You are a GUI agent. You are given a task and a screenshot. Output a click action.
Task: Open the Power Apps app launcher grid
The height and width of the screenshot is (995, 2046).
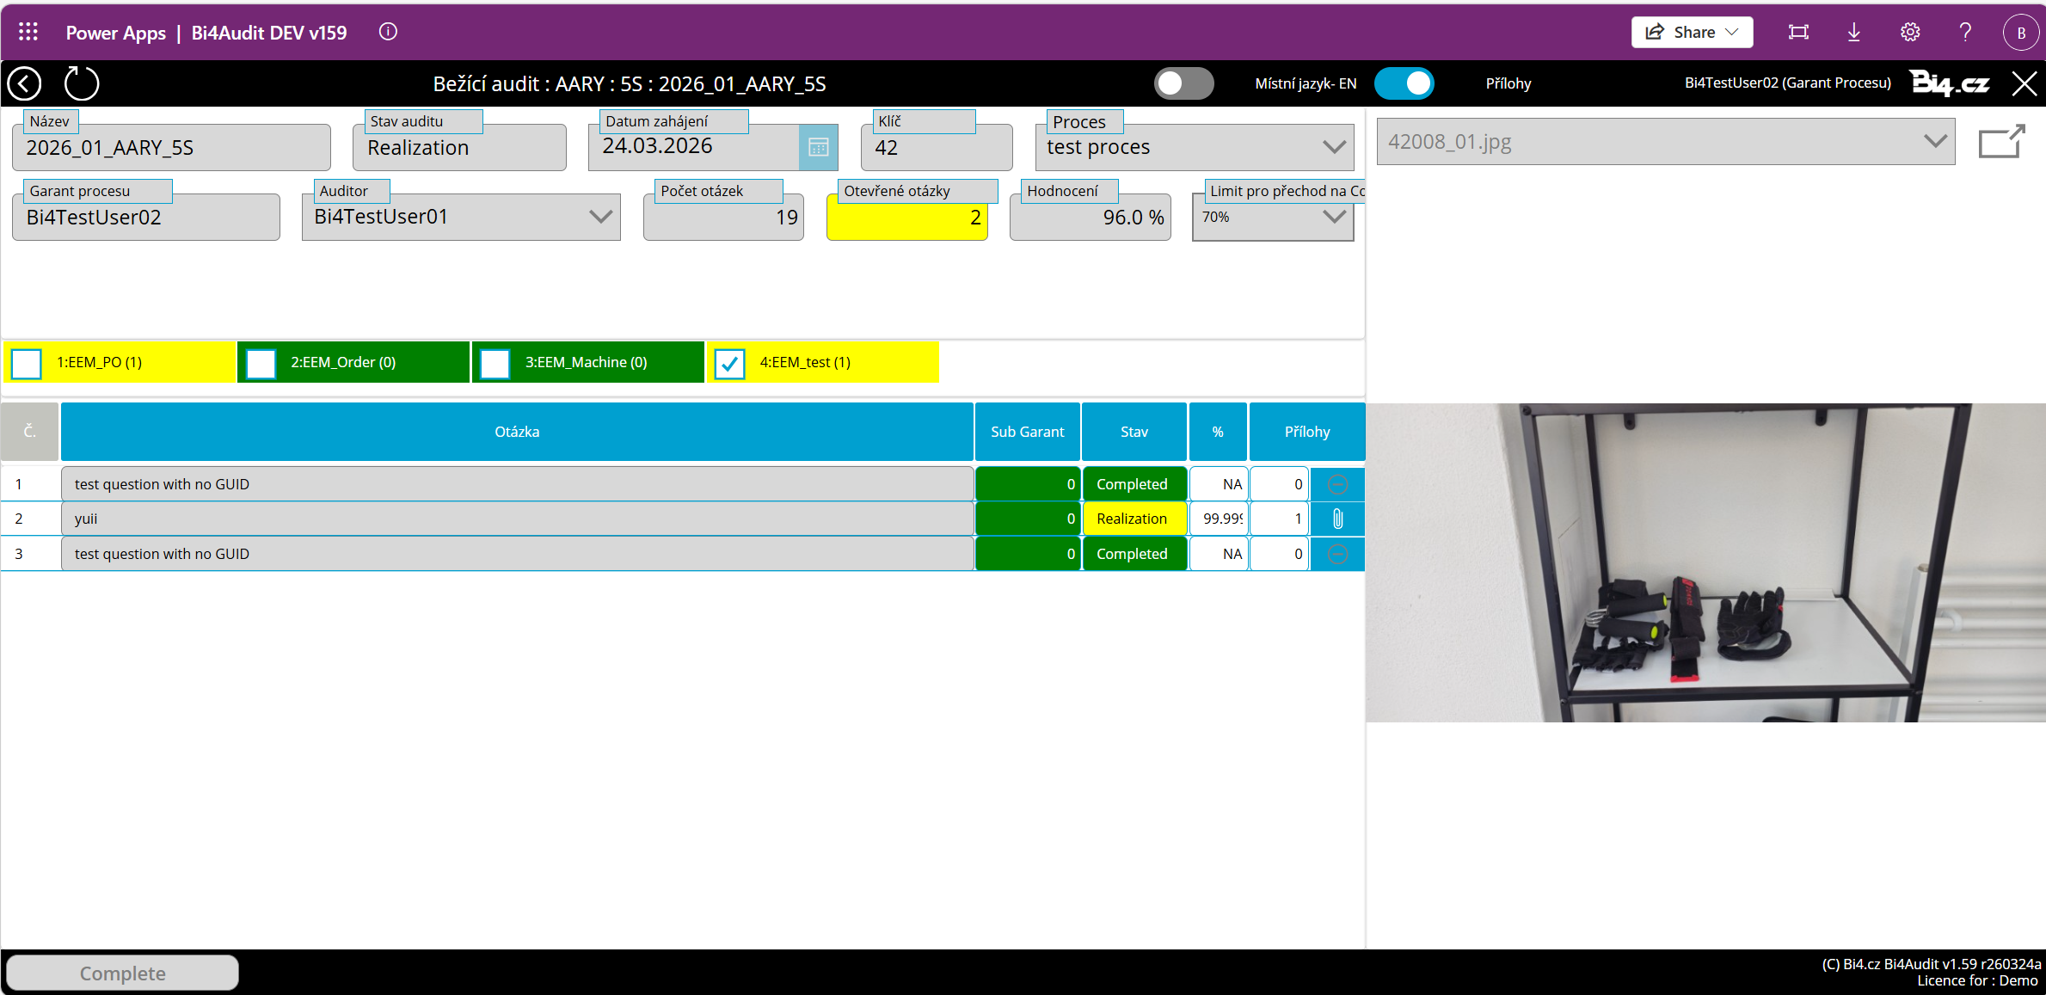click(x=28, y=32)
